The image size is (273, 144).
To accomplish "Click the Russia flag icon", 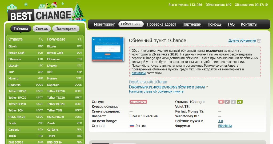I will (x=132, y=126).
